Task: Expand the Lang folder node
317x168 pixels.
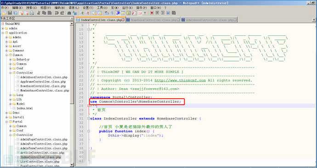Action: pyautogui.click(x=10, y=95)
